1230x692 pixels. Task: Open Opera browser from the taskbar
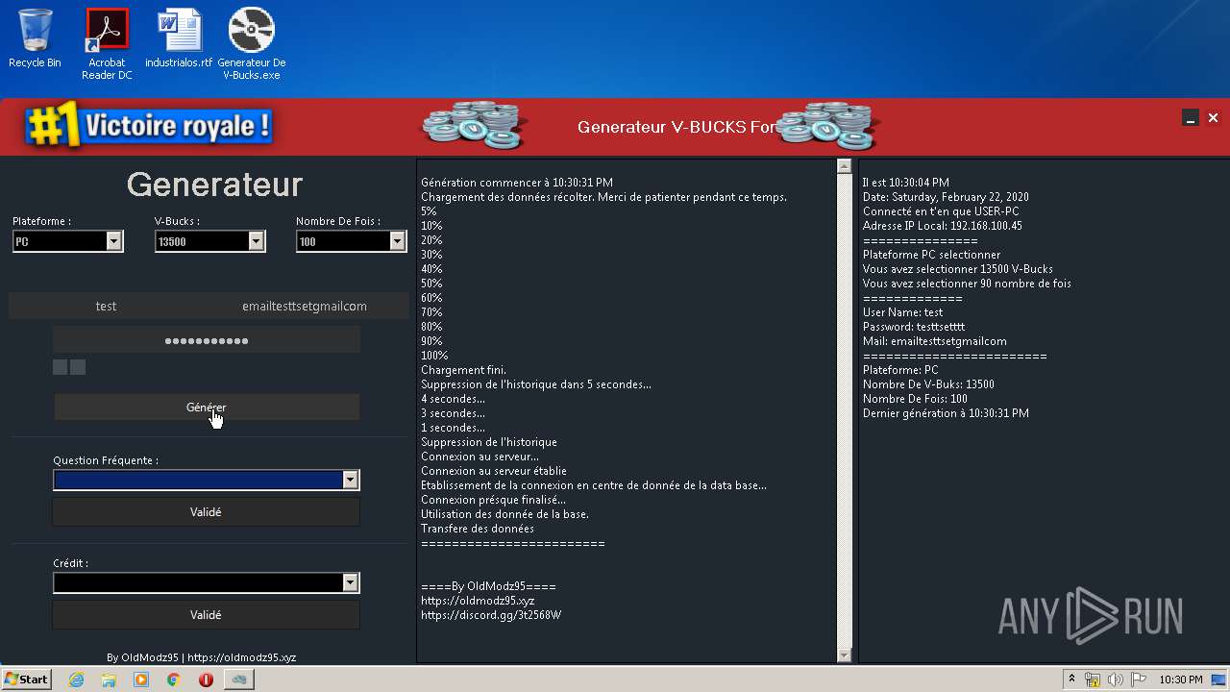coord(206,680)
